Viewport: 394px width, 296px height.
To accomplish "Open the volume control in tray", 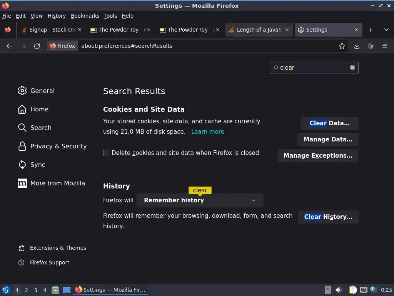I will [x=339, y=290].
